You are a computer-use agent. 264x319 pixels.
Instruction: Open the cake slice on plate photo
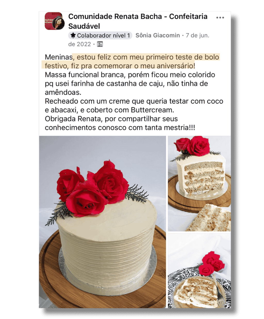click(x=199, y=271)
